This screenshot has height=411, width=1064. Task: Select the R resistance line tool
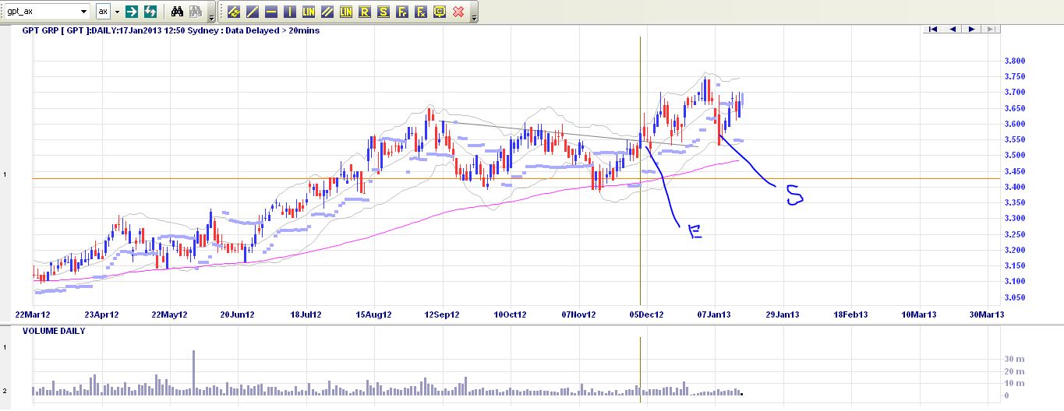pos(365,12)
